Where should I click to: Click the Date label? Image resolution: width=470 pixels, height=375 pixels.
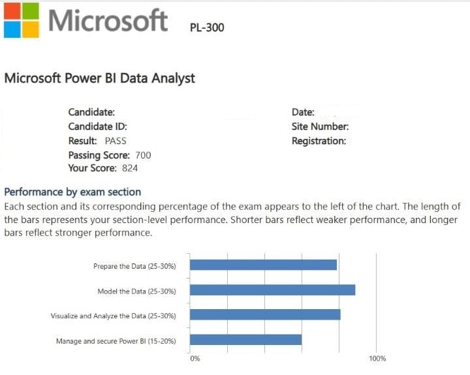tap(303, 112)
